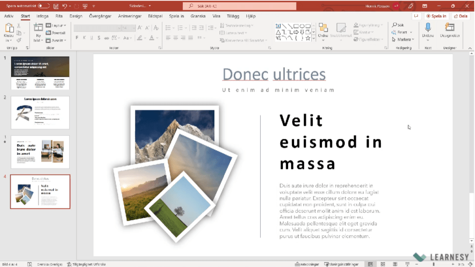Click the Undo arrow icon
The image size is (475, 267).
tap(65, 6)
